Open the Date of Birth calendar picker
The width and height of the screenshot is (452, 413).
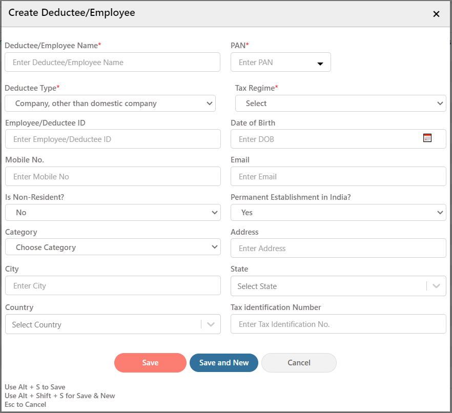click(427, 138)
